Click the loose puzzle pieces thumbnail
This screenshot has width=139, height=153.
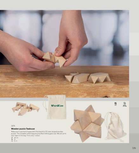coord(26,109)
